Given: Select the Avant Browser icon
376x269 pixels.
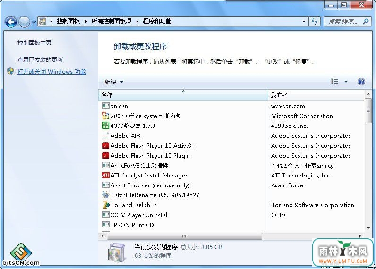Looking at the screenshot, I should click(105, 185).
